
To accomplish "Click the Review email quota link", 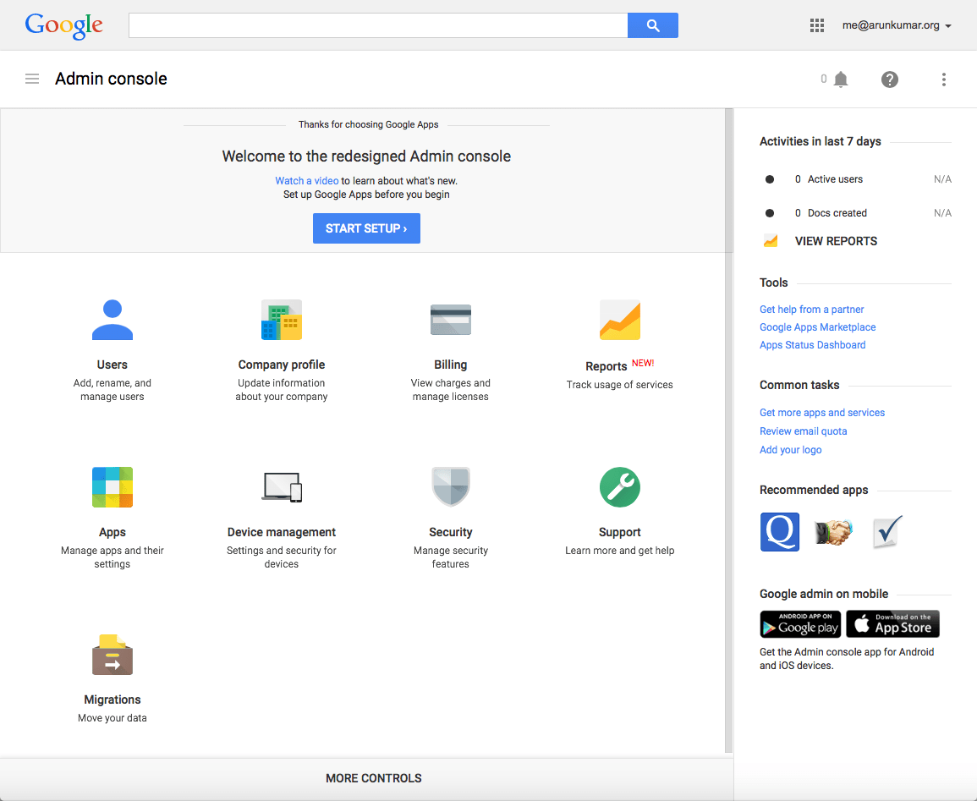I will [x=803, y=431].
